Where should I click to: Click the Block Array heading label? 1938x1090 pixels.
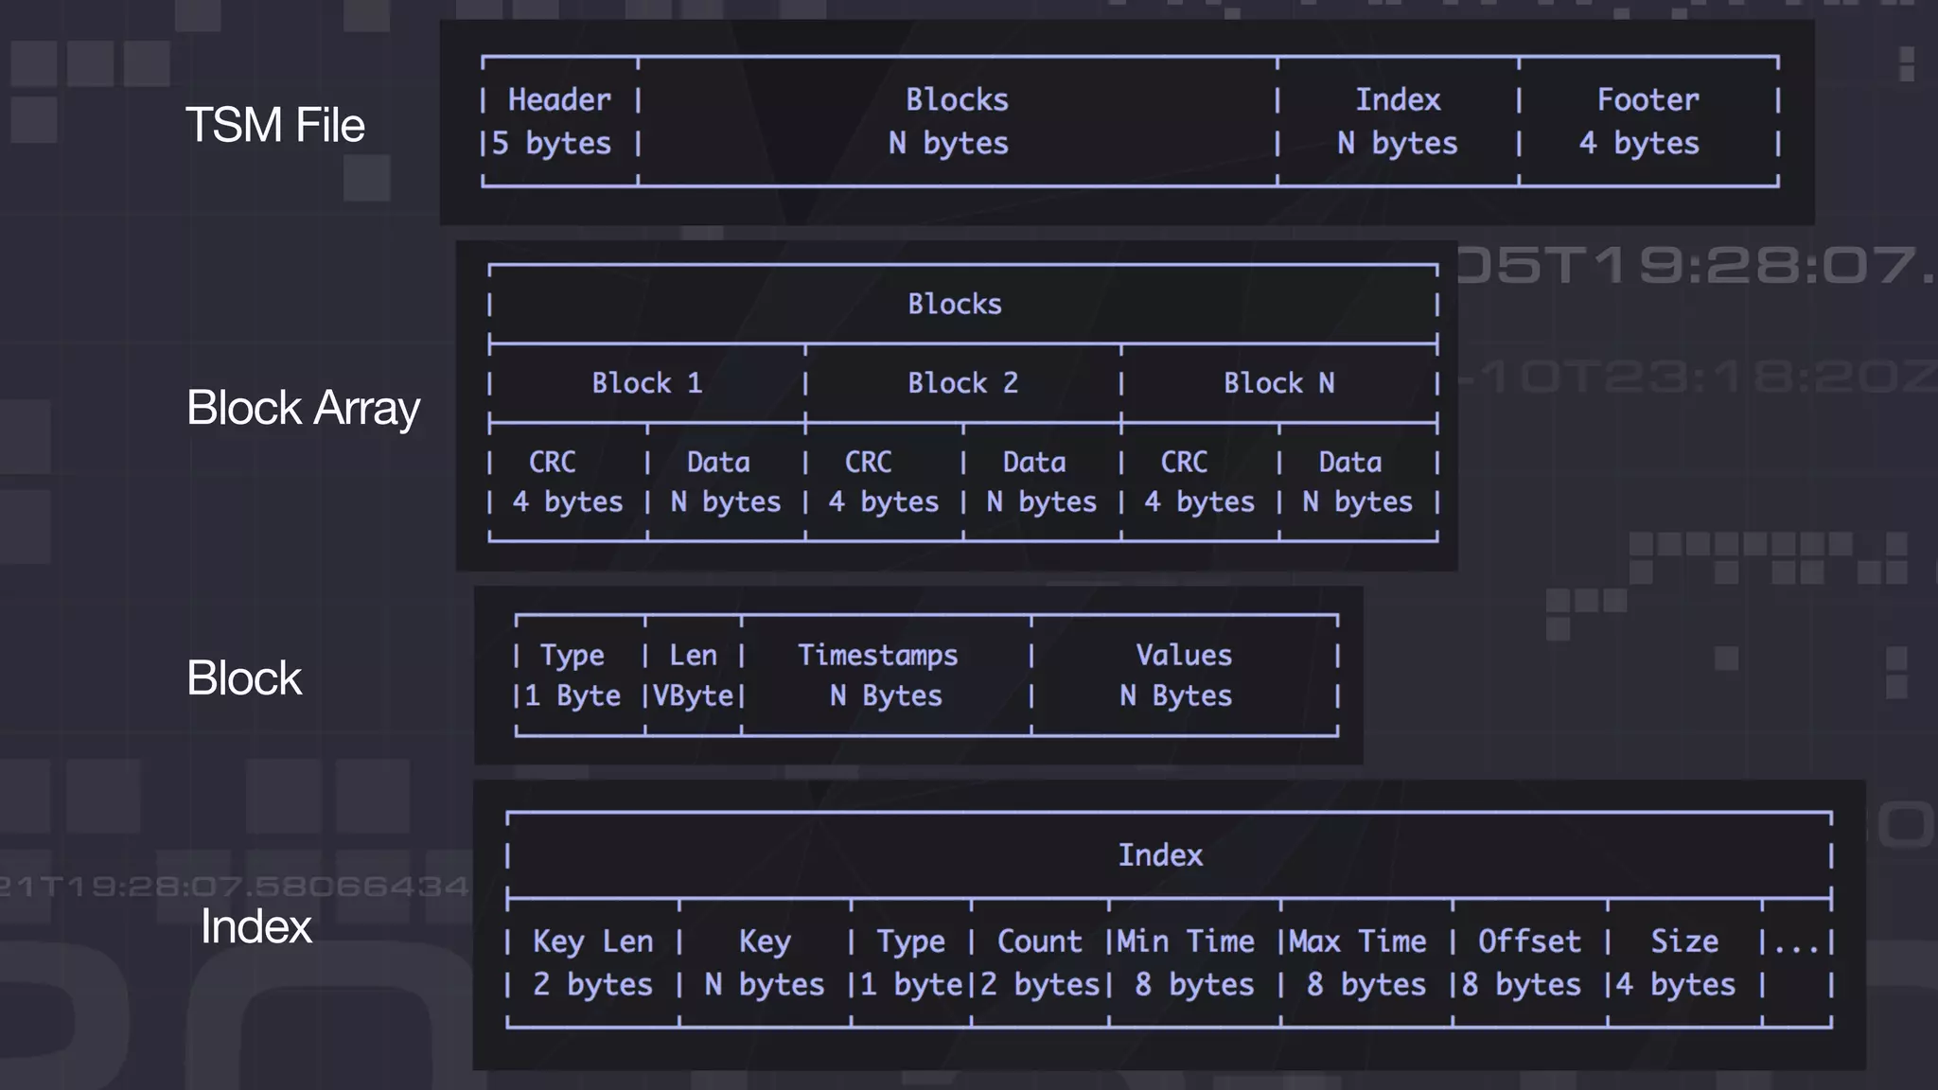coord(303,408)
